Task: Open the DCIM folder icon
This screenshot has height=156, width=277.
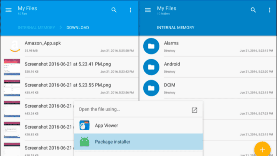Action: tap(151, 88)
